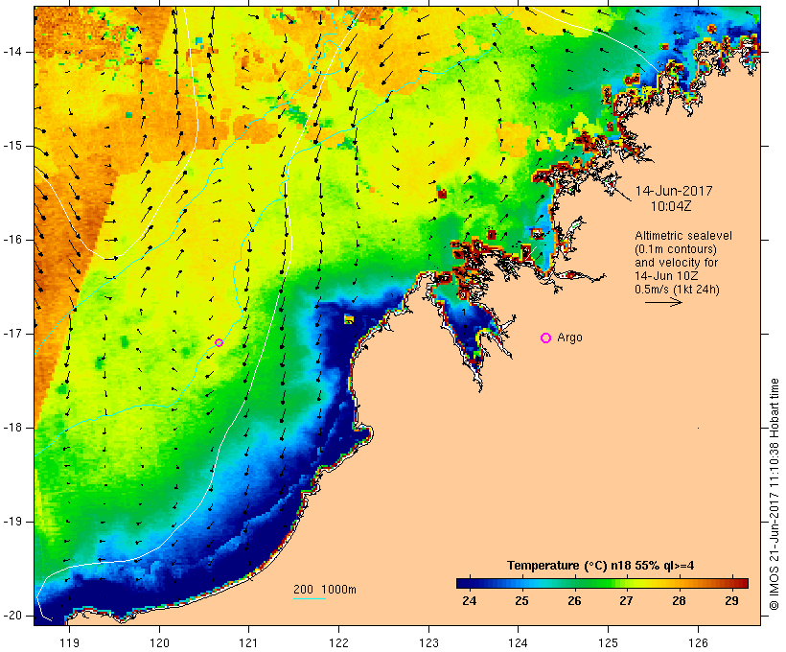Click the '14-Jun 10Z' legend text
The height and width of the screenshot is (652, 786).
pos(666,276)
